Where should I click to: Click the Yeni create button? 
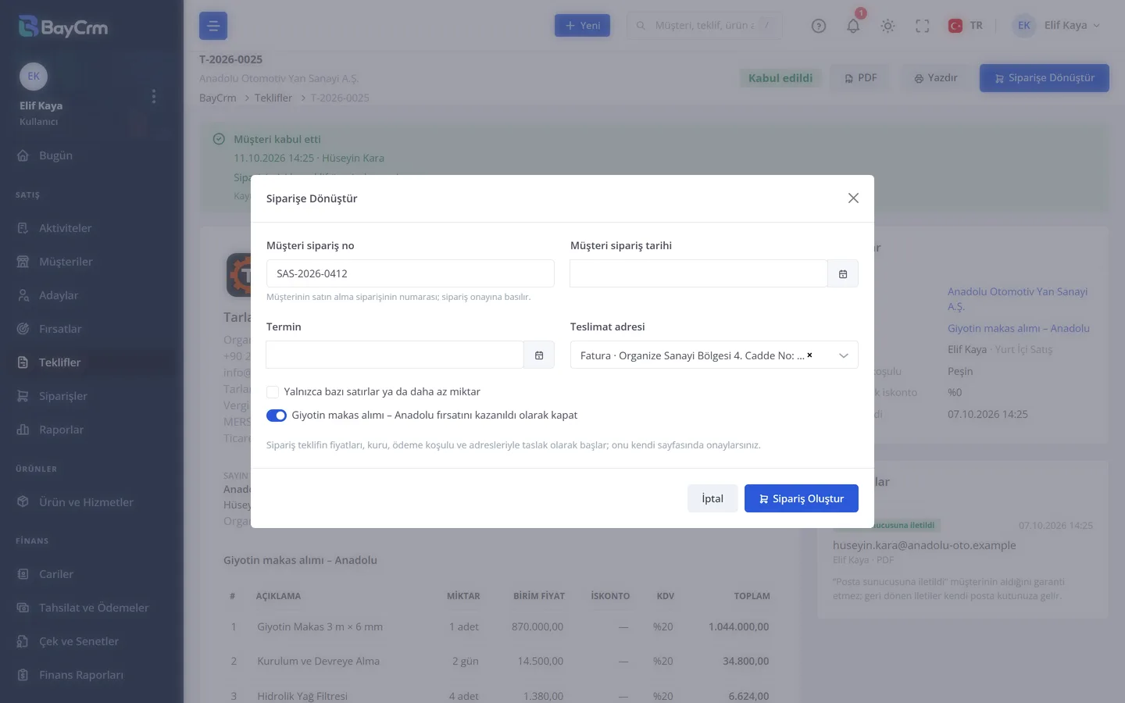point(582,26)
